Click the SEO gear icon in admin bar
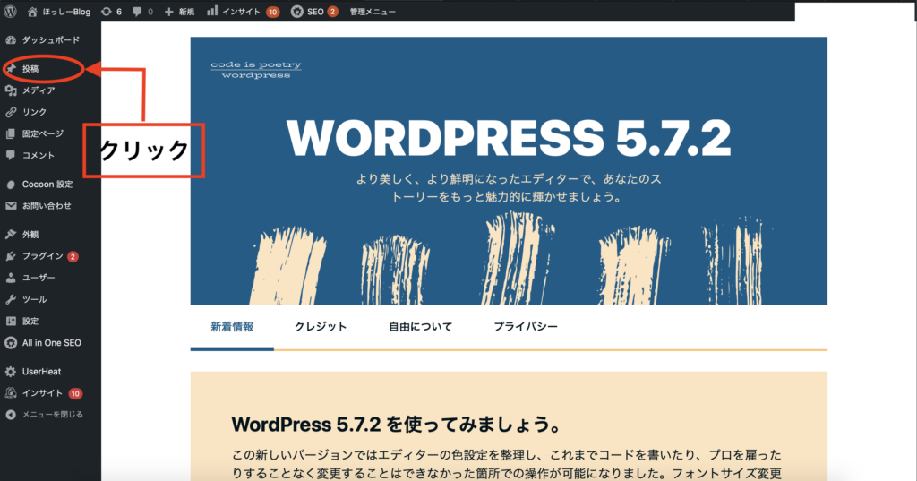917x481 pixels. click(x=297, y=12)
